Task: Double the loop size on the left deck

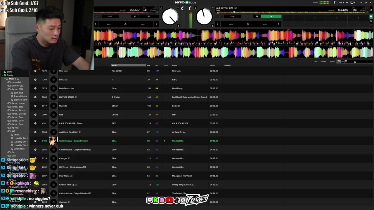Action: pos(156,24)
